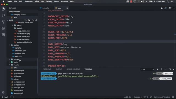The height and width of the screenshot is (99, 176).
Task: Open the terminal selector dropdown '1: zsh'
Action: pyautogui.click(x=147, y=69)
